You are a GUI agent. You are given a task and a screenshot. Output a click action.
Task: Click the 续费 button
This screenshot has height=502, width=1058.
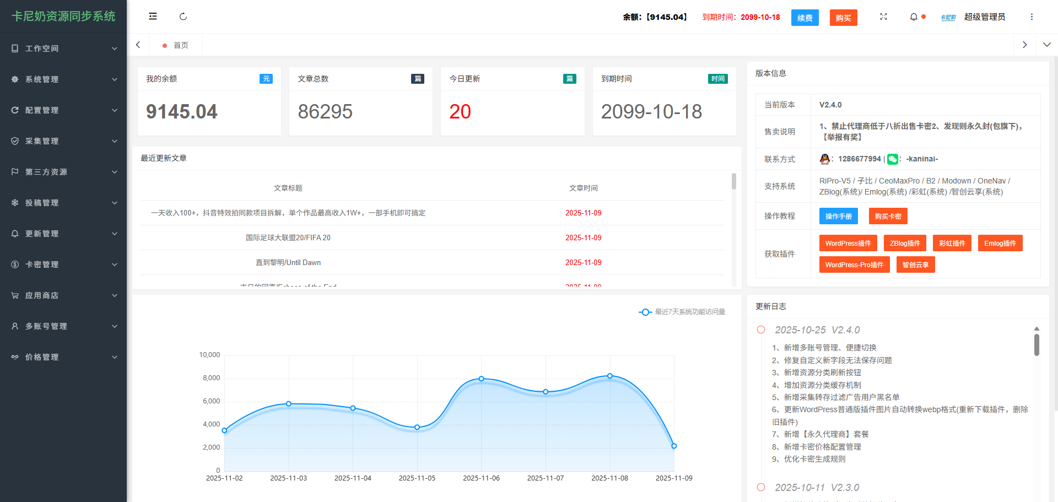805,17
